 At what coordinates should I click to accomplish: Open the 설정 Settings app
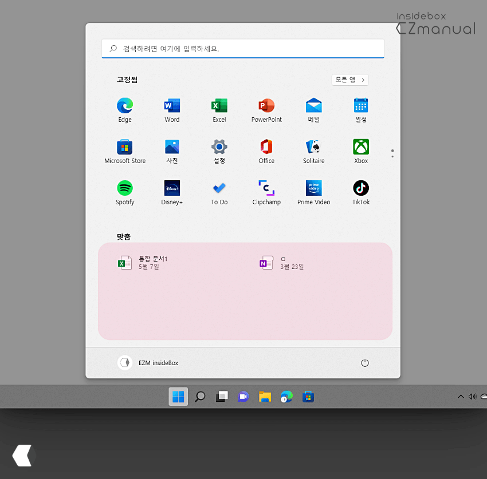(x=219, y=147)
